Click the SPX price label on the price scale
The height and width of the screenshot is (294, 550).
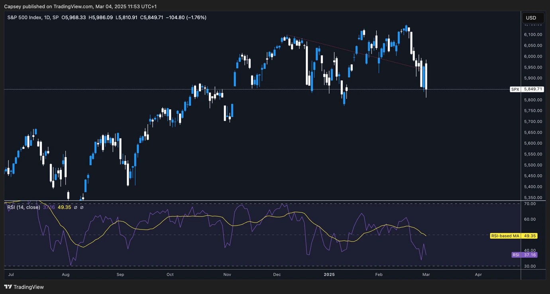click(515, 89)
